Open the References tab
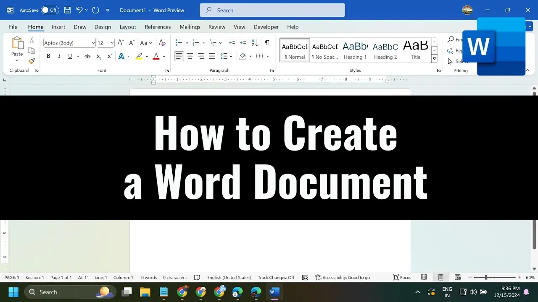The width and height of the screenshot is (538, 302). point(158,27)
